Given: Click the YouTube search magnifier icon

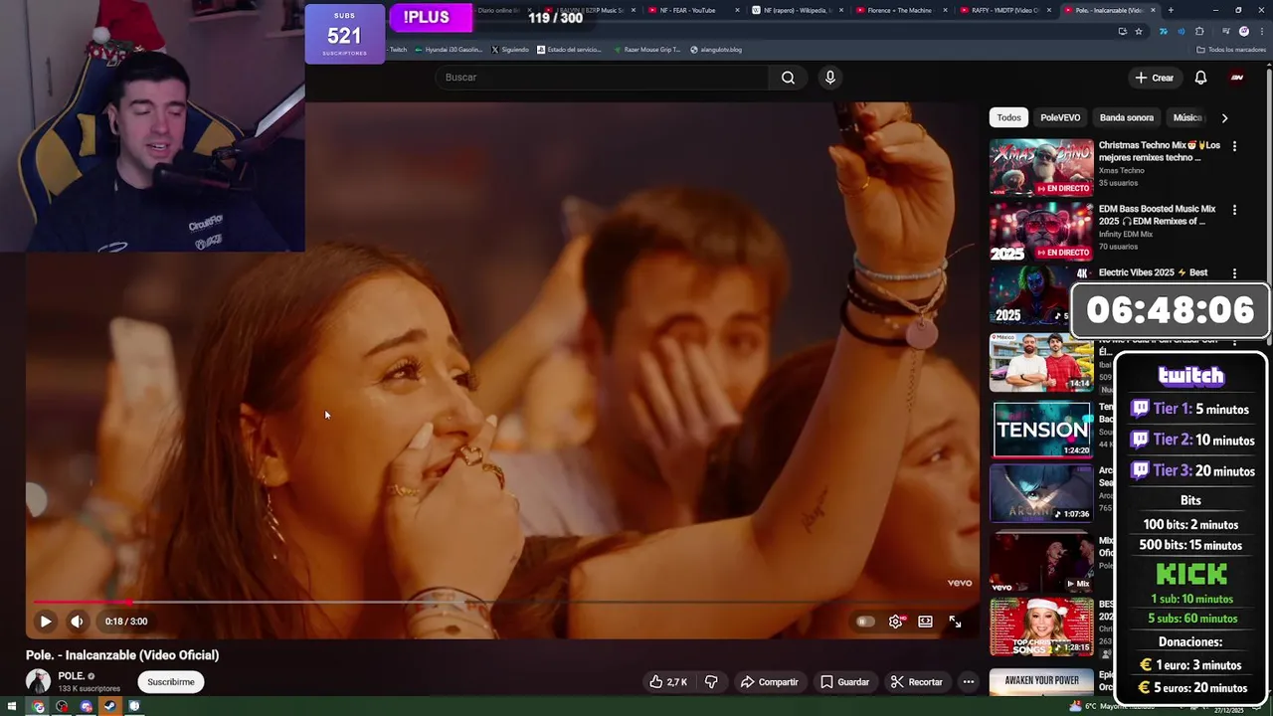Looking at the screenshot, I should [x=788, y=78].
